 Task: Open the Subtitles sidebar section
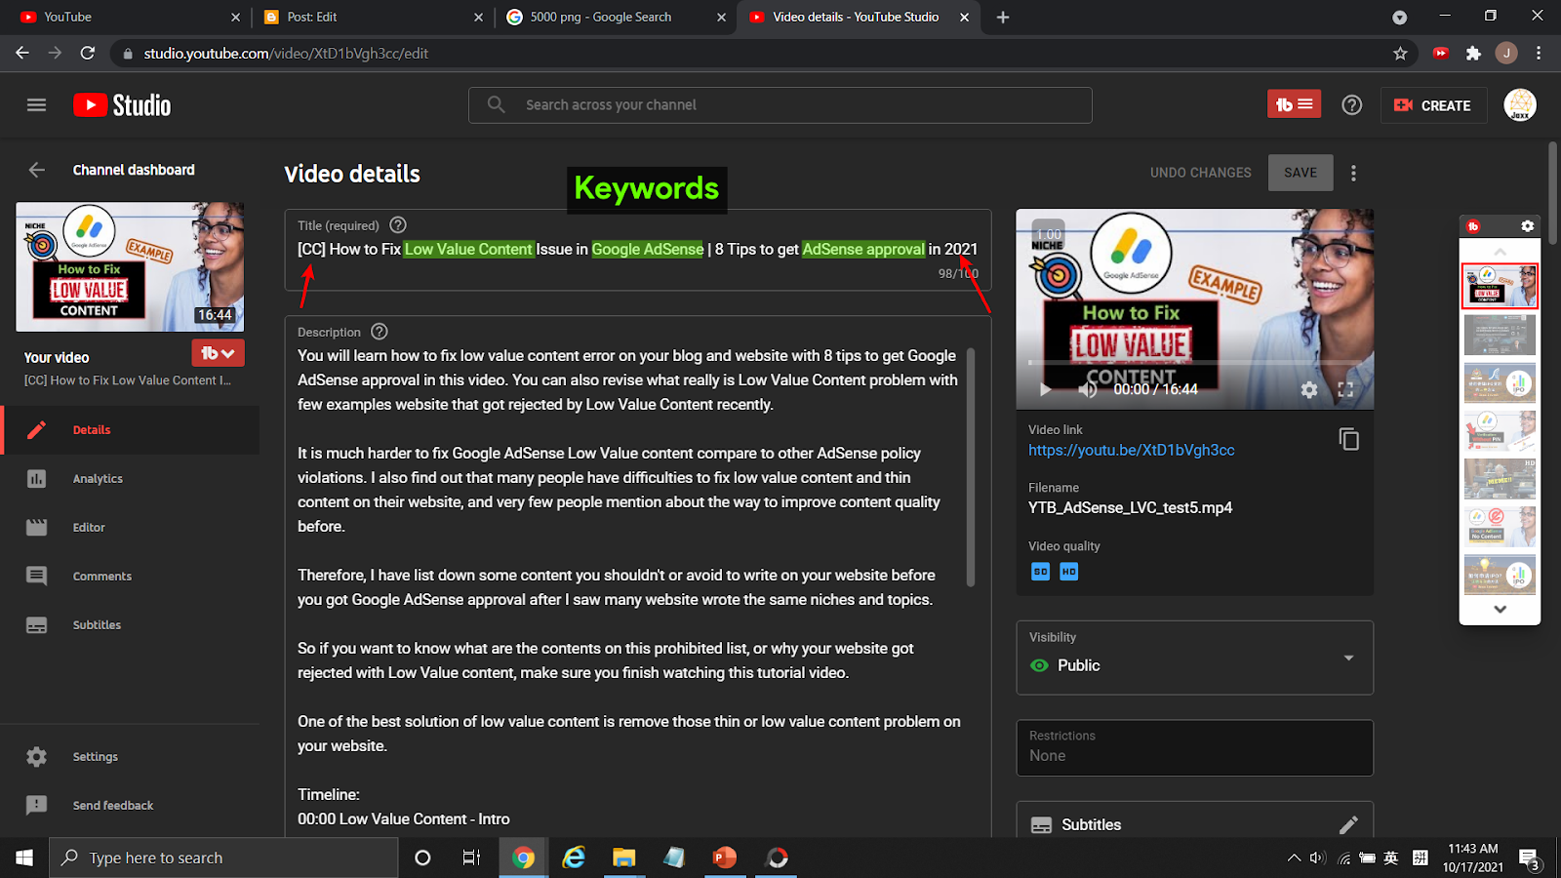130,625
